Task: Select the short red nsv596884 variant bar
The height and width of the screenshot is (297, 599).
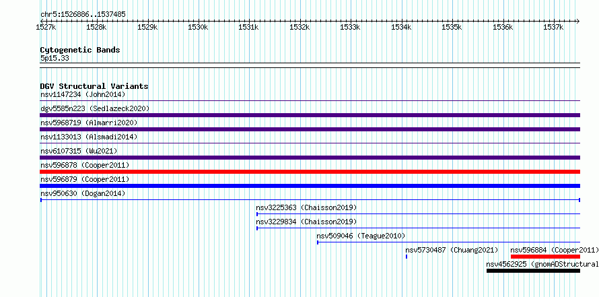Action: point(546,257)
